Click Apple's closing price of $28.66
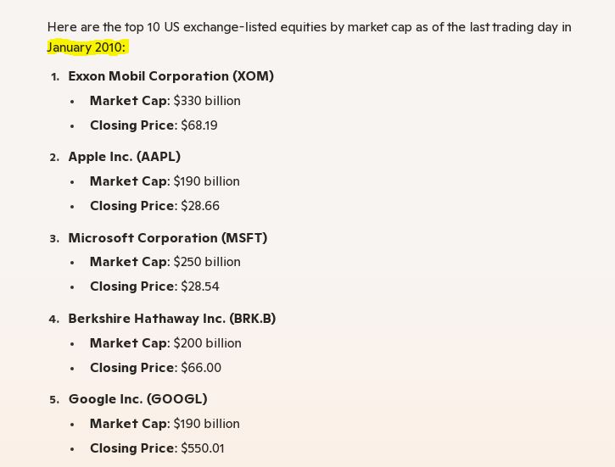615x467 pixels. pos(200,206)
